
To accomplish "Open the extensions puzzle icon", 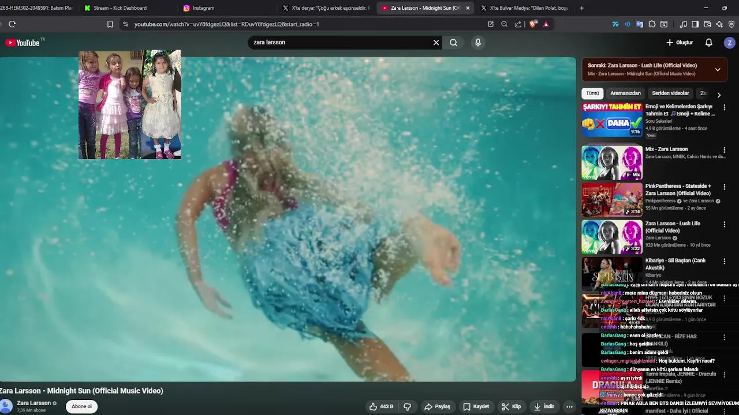I will tap(652, 24).
